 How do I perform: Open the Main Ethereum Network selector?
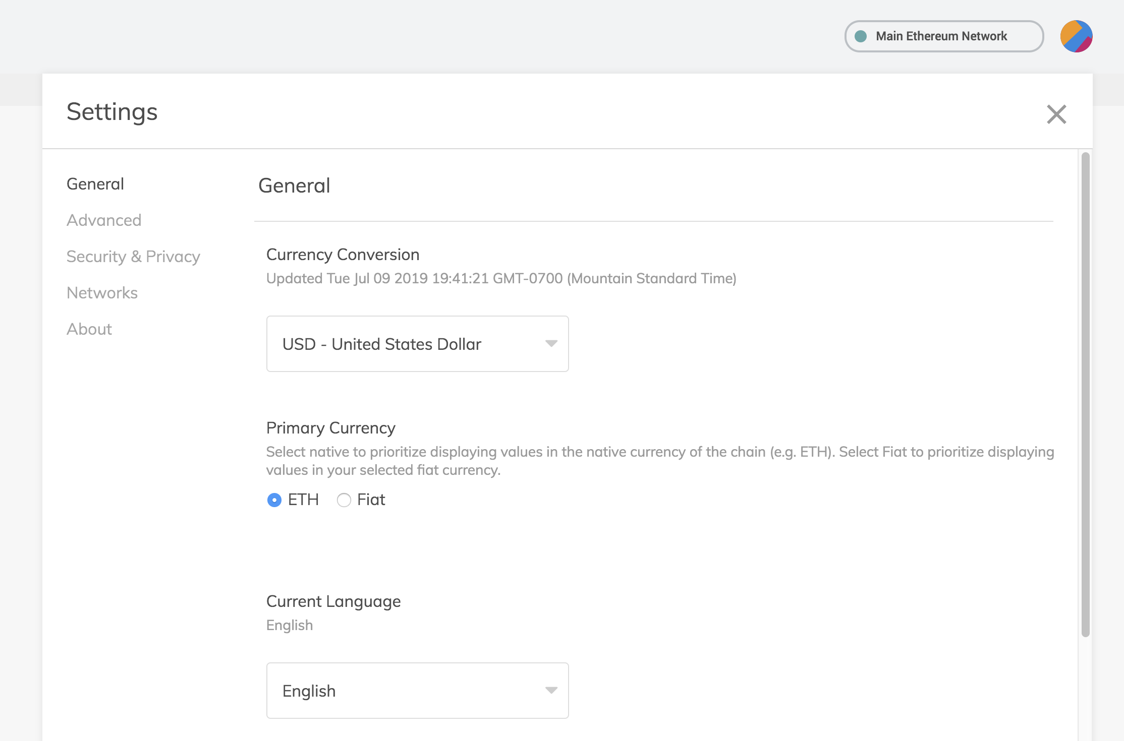click(x=941, y=36)
